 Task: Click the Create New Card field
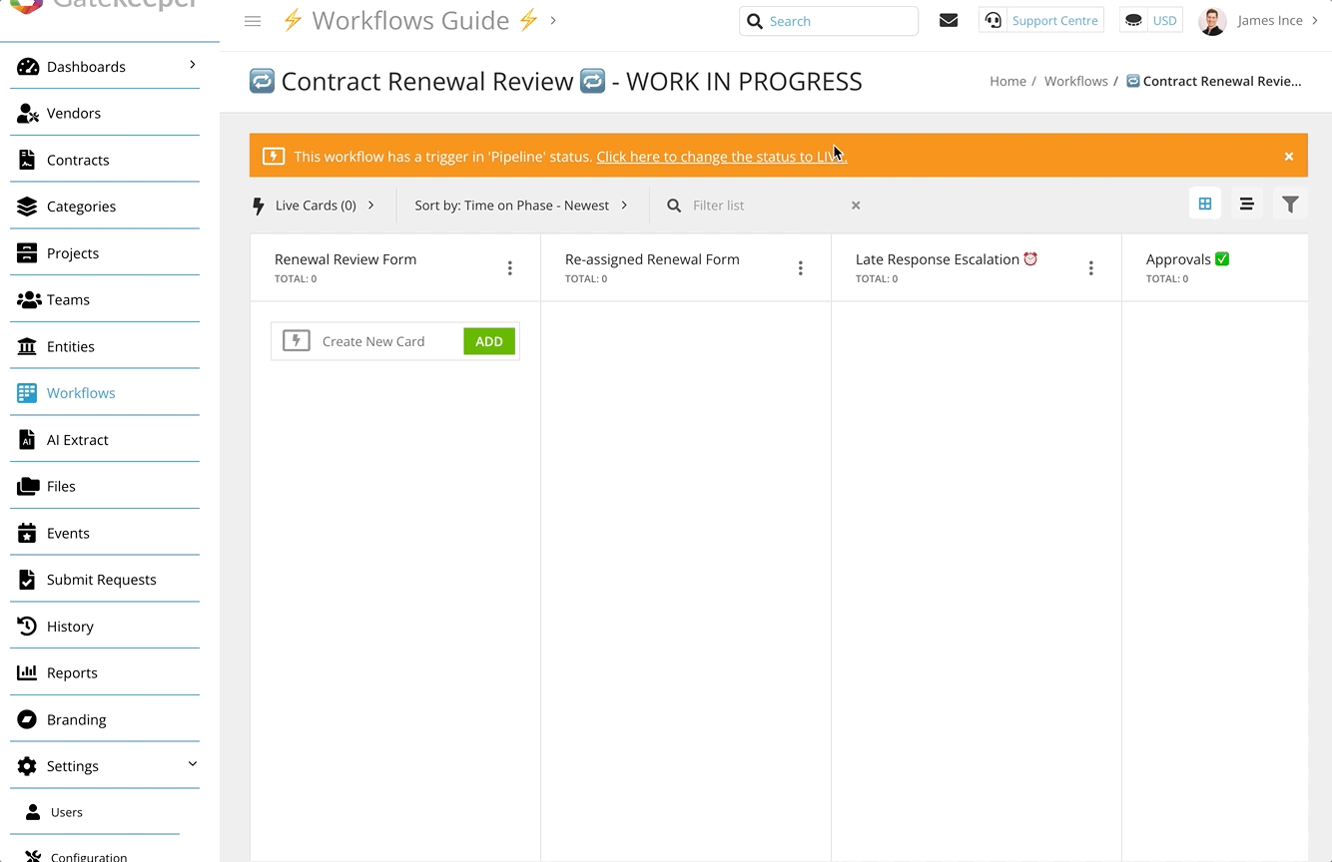coord(373,341)
